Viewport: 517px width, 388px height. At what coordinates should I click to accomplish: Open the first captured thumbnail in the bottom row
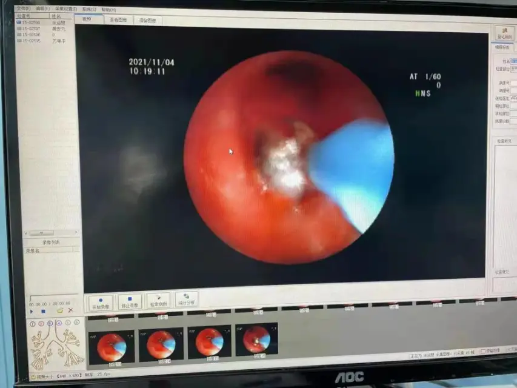point(112,348)
